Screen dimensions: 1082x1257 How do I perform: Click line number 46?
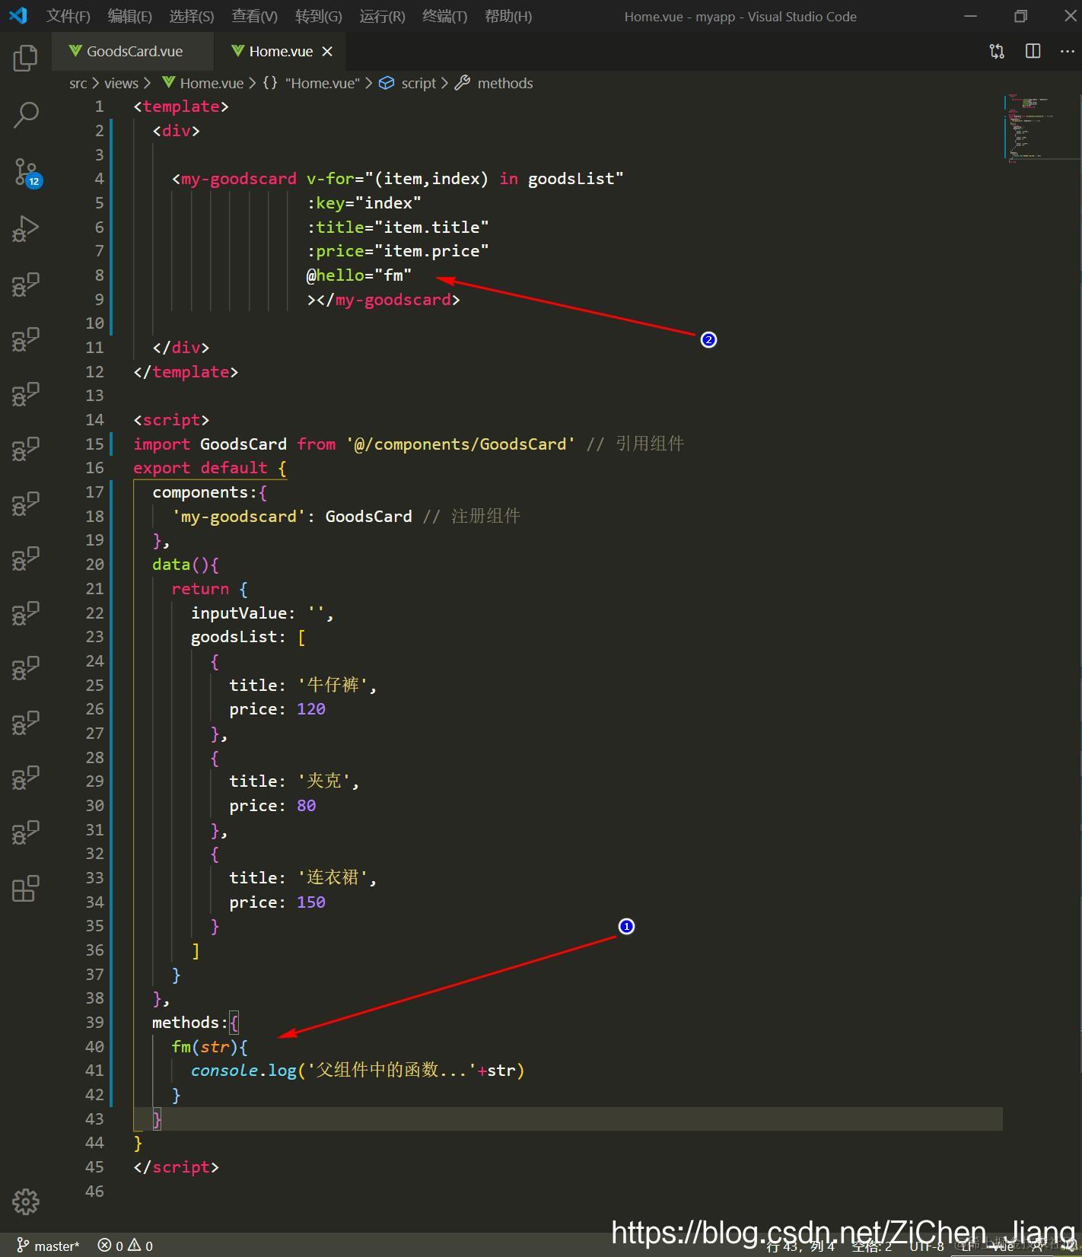[x=94, y=1192]
